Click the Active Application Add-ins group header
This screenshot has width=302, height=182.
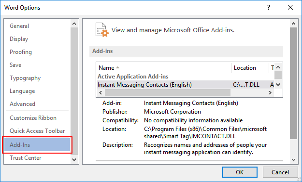[x=133, y=77]
